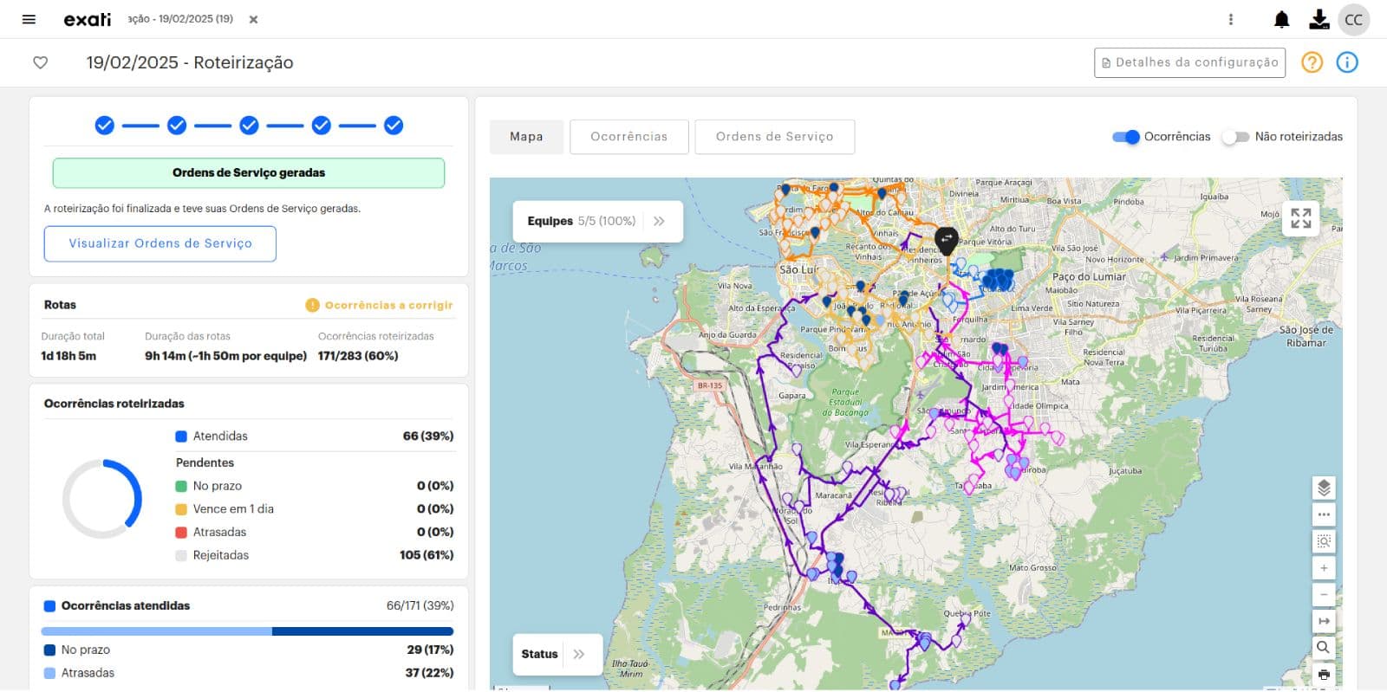Close the 19/02/2025 (19) tab

(253, 19)
